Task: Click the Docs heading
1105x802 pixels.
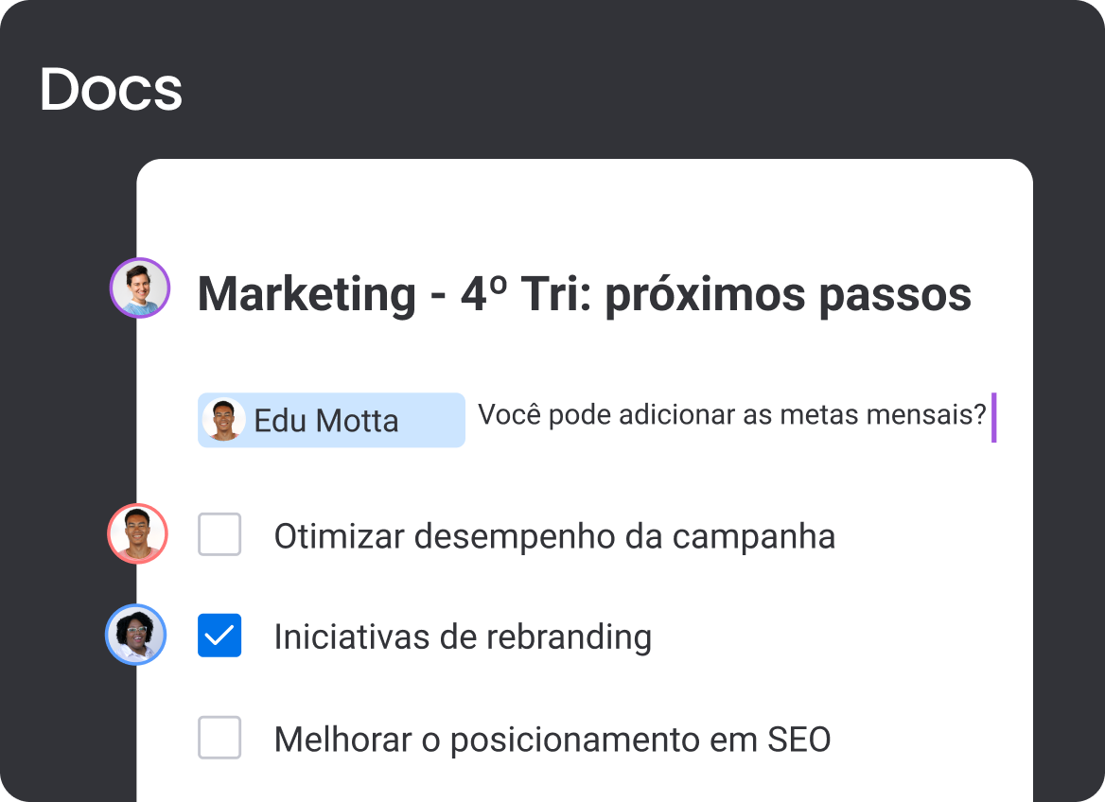Action: tap(111, 90)
